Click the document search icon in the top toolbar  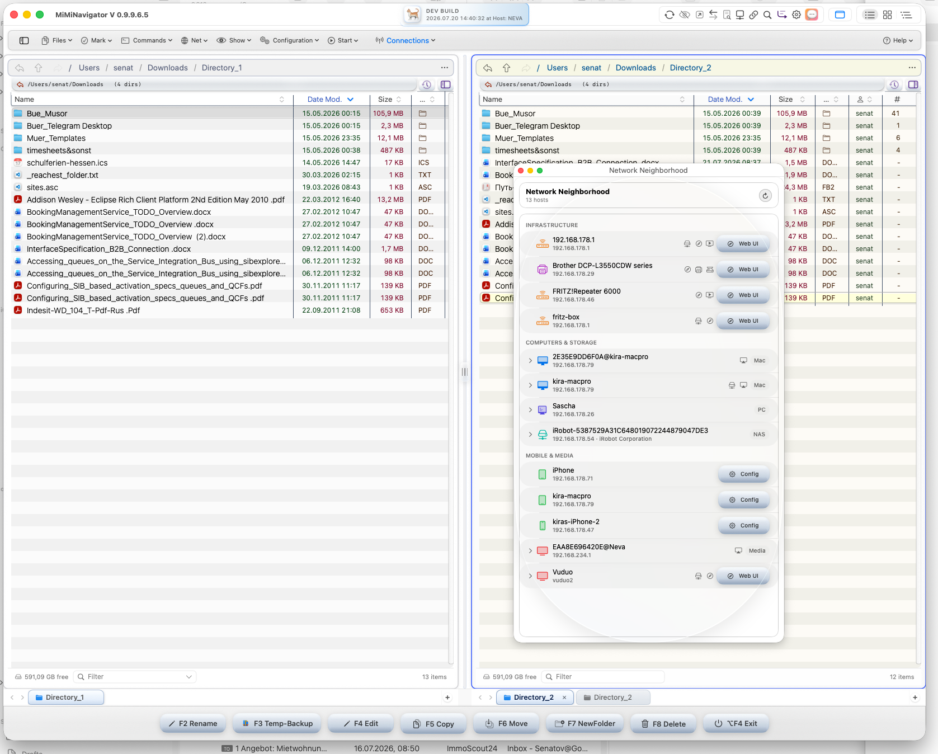[727, 15]
